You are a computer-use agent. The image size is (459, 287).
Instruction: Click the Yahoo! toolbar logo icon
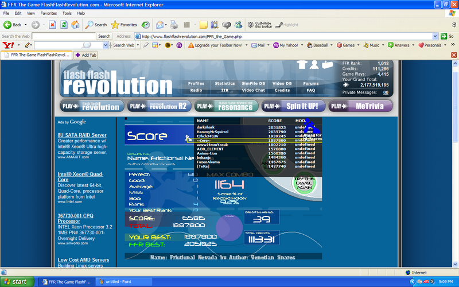pos(7,45)
